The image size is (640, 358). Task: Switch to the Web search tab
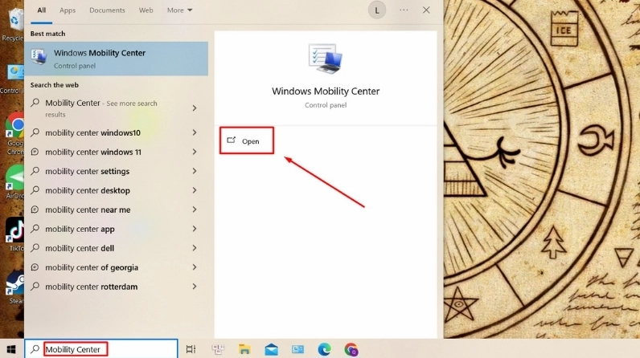(146, 10)
